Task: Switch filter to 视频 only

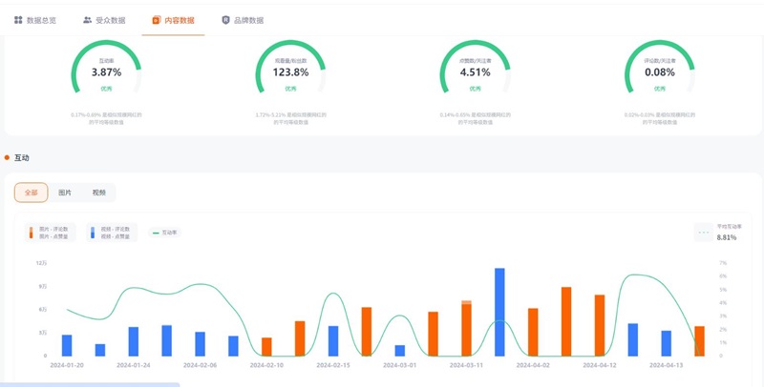Action: pyautogui.click(x=98, y=193)
